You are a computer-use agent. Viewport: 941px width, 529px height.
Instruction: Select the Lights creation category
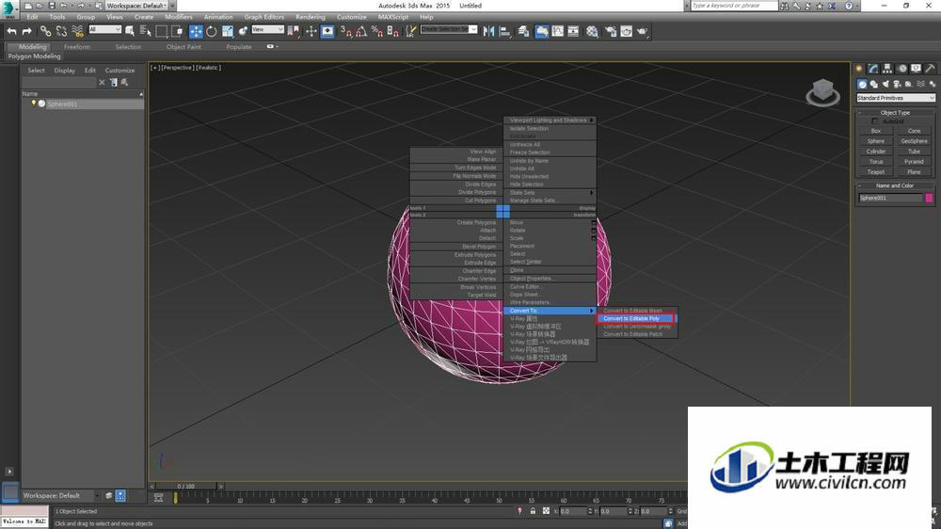click(x=885, y=84)
